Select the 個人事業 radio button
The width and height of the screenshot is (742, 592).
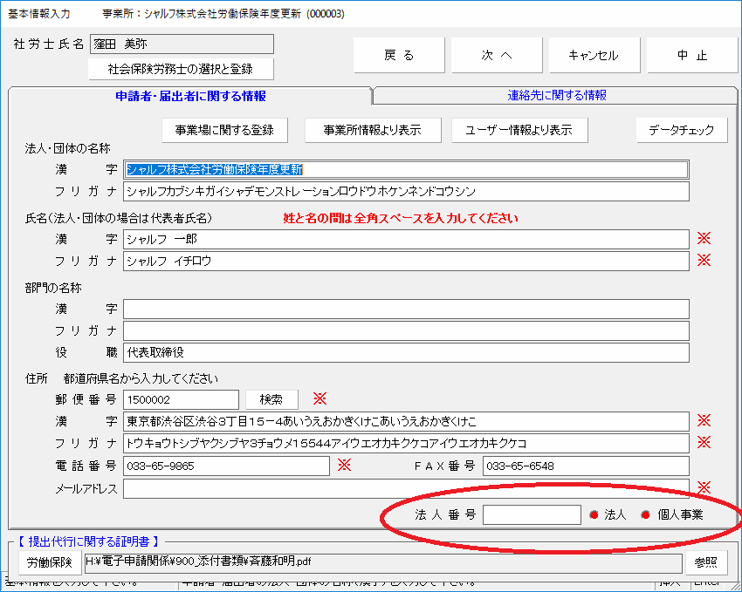coord(646,515)
